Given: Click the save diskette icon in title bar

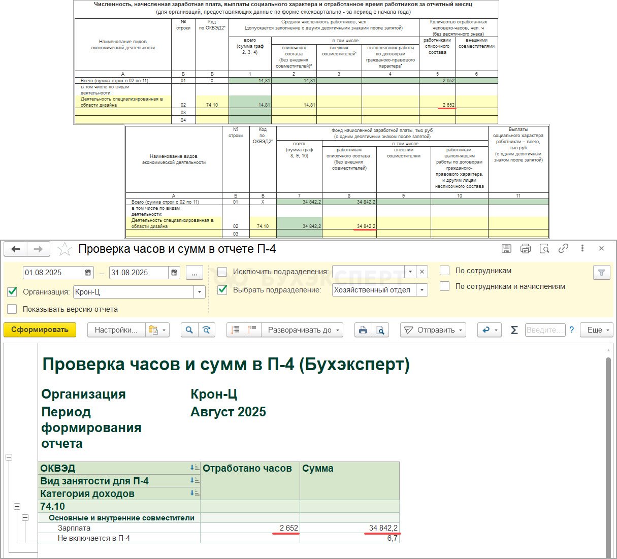Looking at the screenshot, I should pyautogui.click(x=506, y=248).
